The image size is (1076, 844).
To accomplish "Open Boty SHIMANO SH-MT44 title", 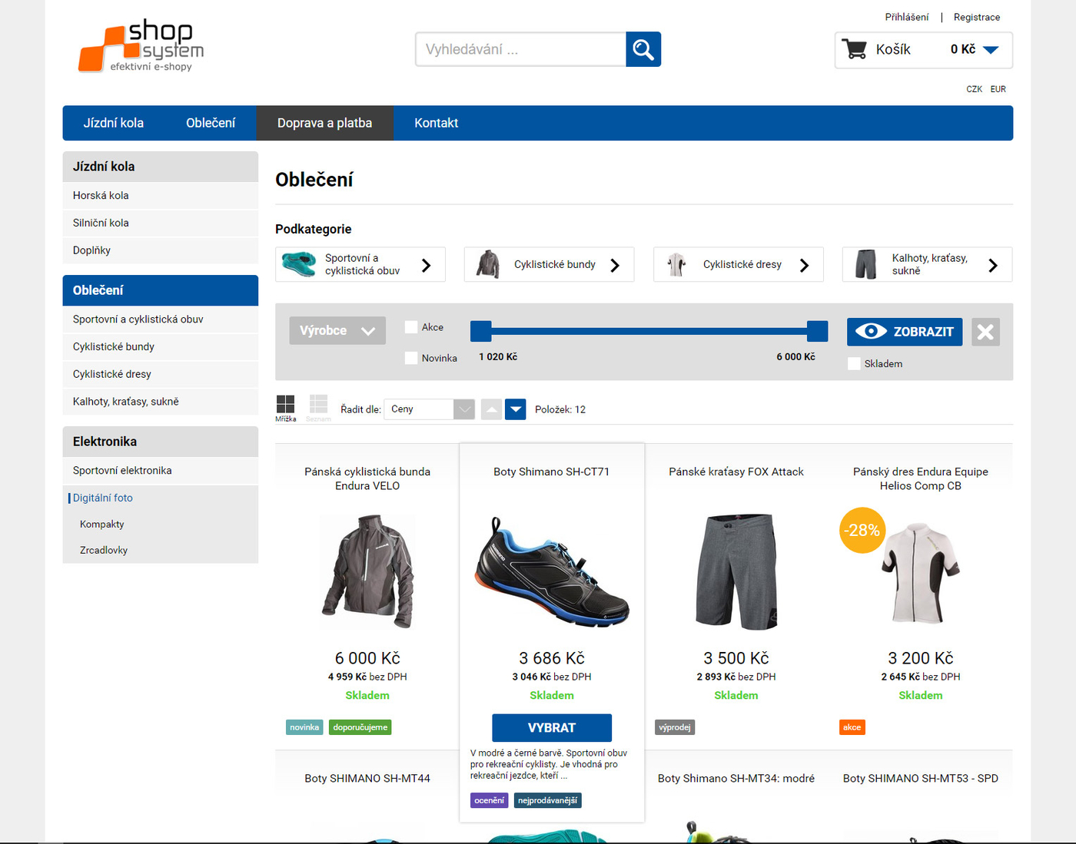I will tap(367, 778).
